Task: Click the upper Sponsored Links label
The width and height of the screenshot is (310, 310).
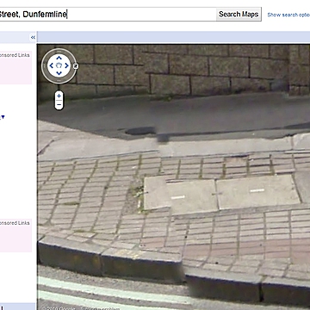Action: (x=15, y=55)
